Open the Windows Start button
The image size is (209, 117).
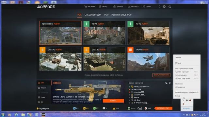[x=3, y=115]
